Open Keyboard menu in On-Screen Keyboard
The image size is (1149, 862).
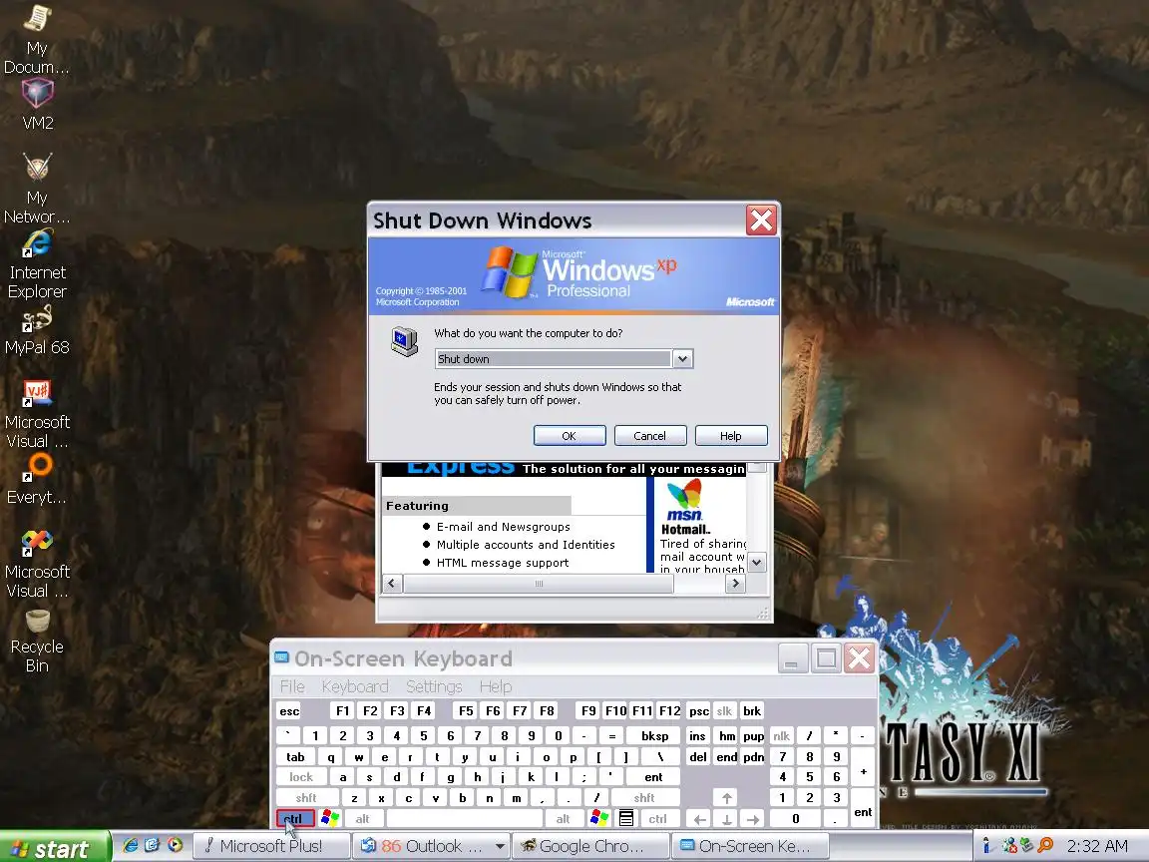click(x=355, y=686)
